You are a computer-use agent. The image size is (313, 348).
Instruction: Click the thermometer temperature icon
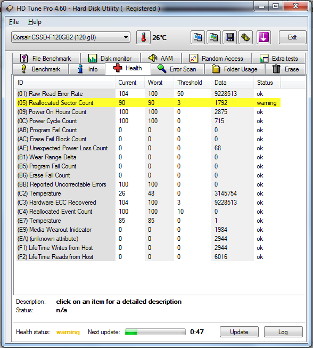coord(143,37)
